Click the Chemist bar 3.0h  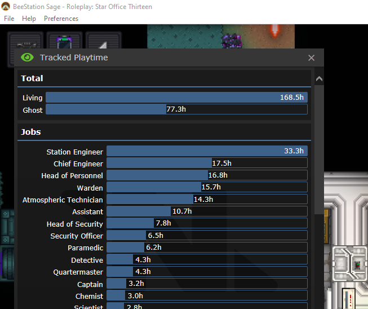(x=207, y=295)
